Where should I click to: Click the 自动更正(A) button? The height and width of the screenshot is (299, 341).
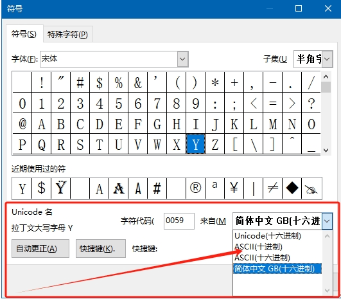40,249
